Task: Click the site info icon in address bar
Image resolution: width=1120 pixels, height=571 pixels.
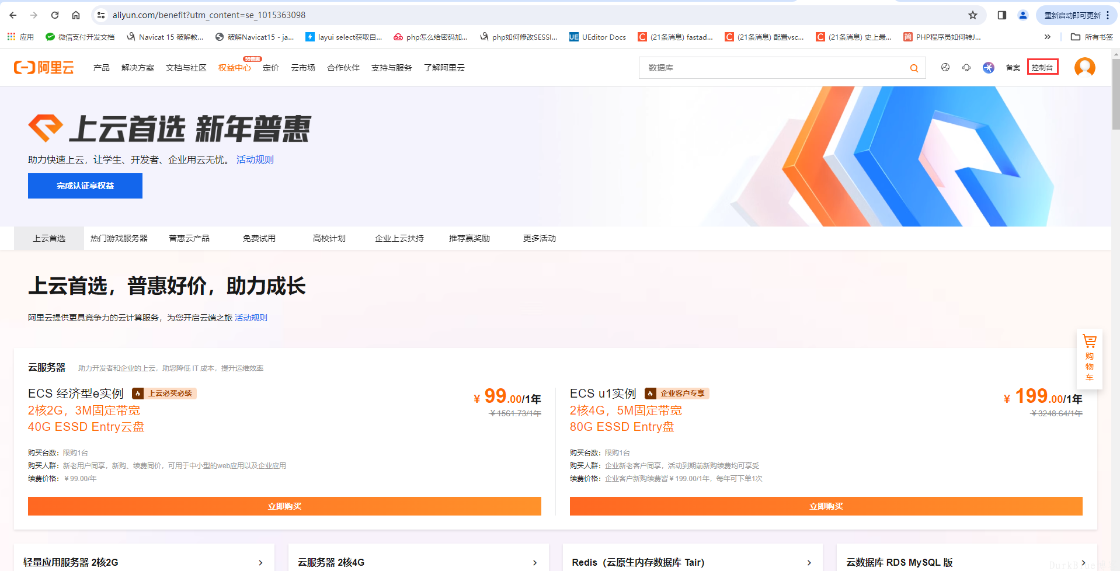Action: 101,15
